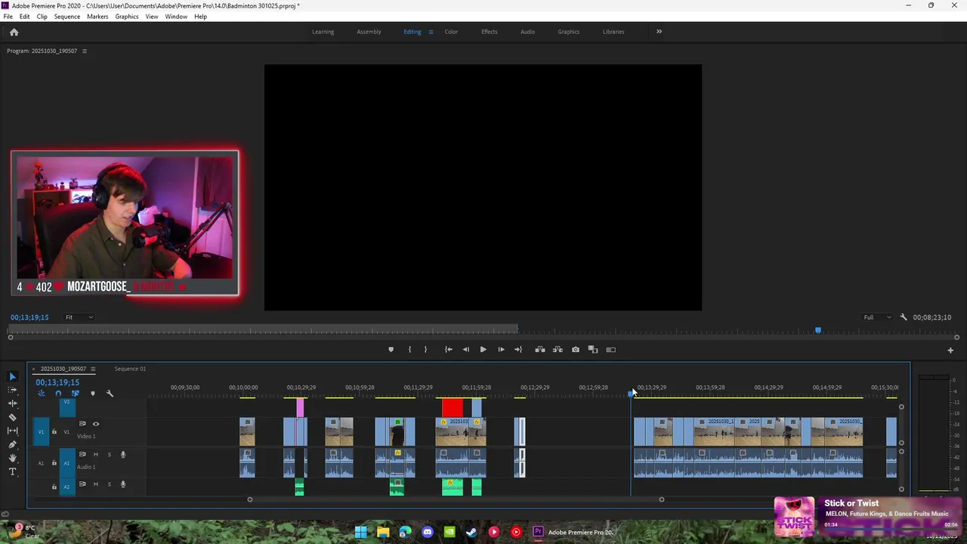Open the Sequence menu

click(x=67, y=17)
